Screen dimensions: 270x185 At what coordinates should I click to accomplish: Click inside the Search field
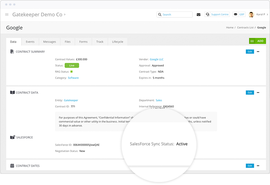click(175, 14)
